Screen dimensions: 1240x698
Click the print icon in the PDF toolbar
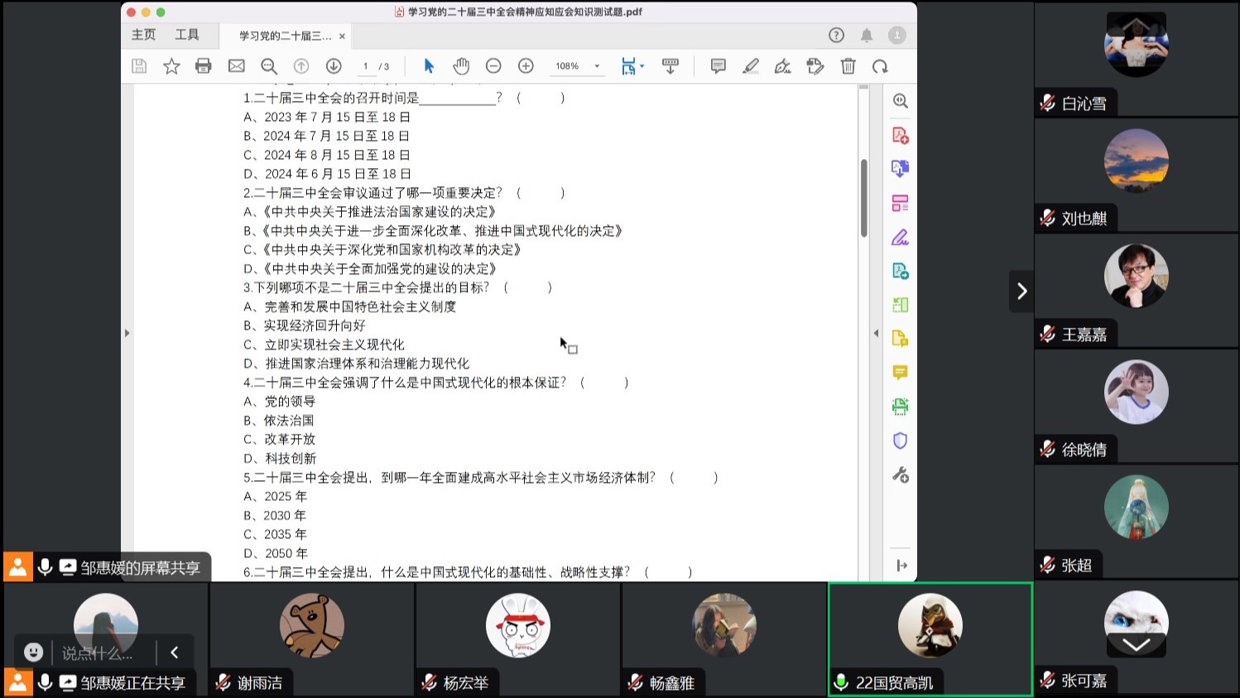(203, 66)
